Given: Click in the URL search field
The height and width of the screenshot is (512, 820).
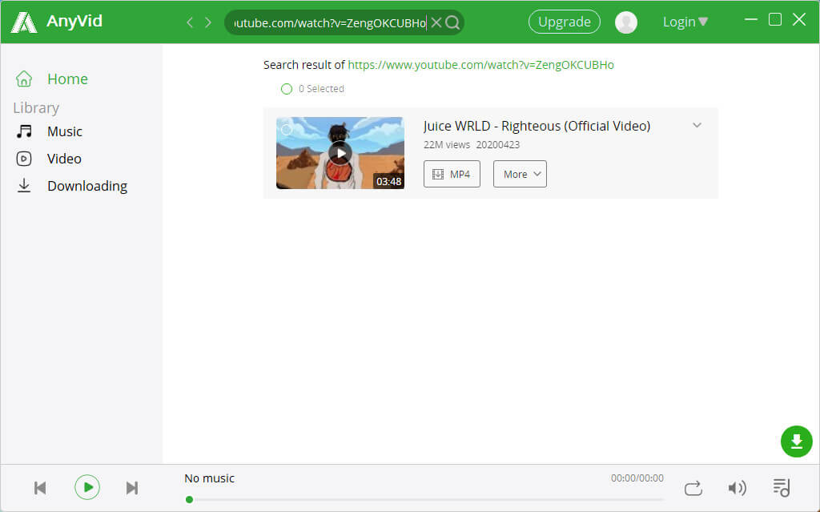Looking at the screenshot, I should (331, 22).
